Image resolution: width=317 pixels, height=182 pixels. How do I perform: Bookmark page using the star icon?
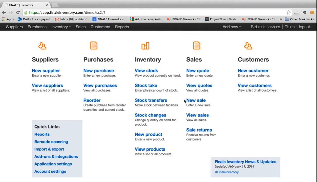tap(289, 12)
